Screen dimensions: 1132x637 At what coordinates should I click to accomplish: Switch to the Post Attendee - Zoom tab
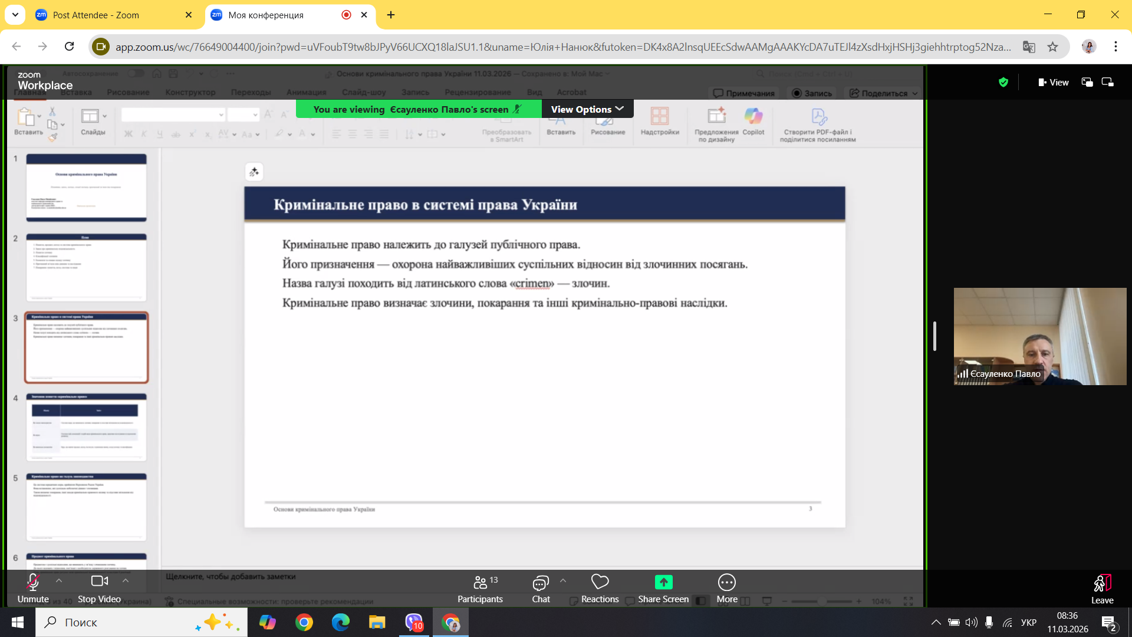click(96, 15)
